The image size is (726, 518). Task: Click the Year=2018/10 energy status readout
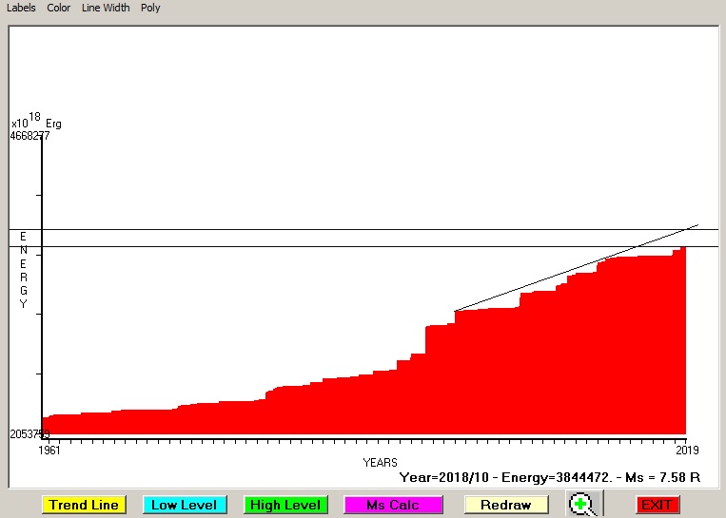click(x=550, y=477)
